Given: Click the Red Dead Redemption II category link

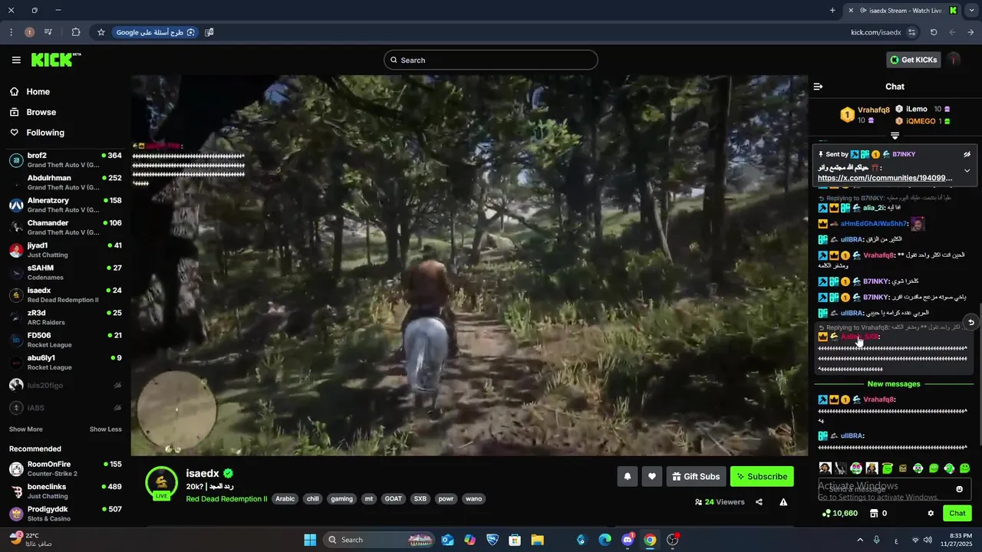Looking at the screenshot, I should (226, 499).
